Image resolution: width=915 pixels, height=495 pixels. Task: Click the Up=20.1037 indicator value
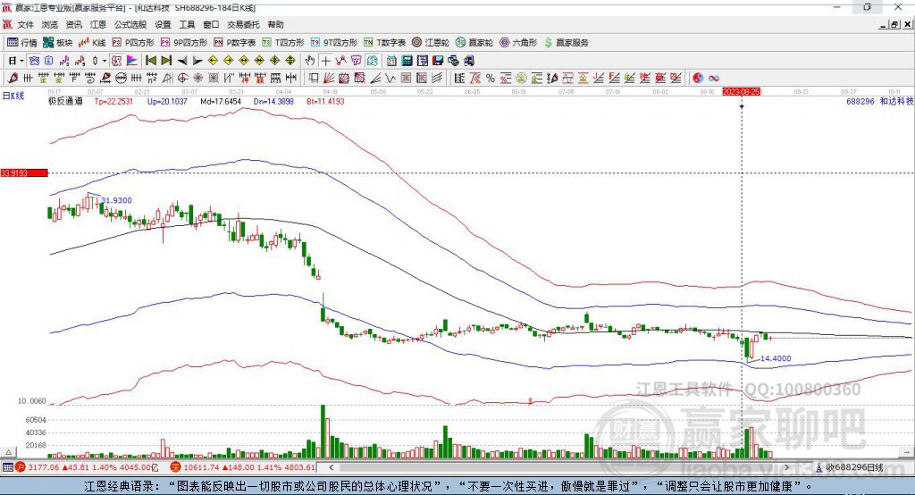(x=167, y=101)
